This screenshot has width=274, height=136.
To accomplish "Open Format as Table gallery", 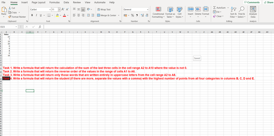I will tap(170, 13).
